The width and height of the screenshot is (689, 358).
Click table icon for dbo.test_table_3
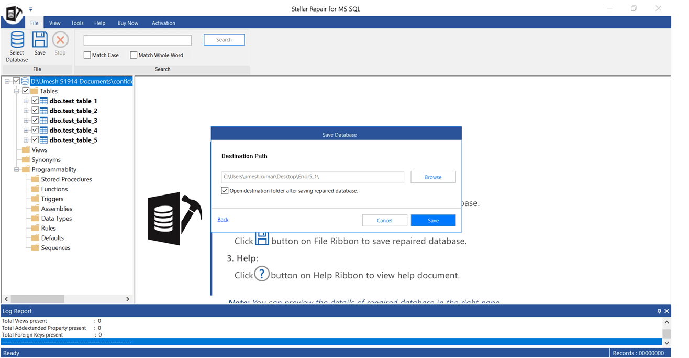coord(43,121)
